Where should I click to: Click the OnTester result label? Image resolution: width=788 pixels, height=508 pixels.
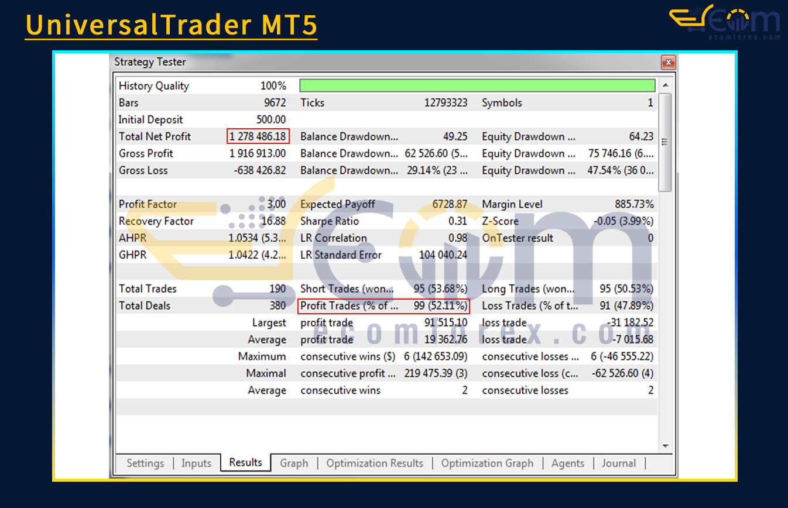(x=517, y=238)
